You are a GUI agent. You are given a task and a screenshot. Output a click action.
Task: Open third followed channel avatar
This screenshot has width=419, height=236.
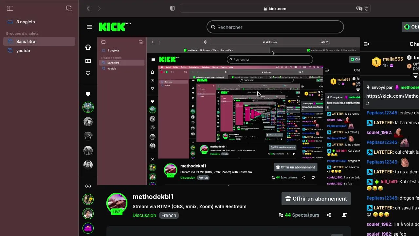(x=88, y=136)
